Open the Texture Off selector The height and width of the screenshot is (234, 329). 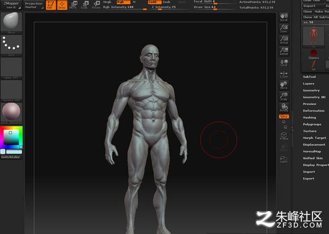click(11, 91)
